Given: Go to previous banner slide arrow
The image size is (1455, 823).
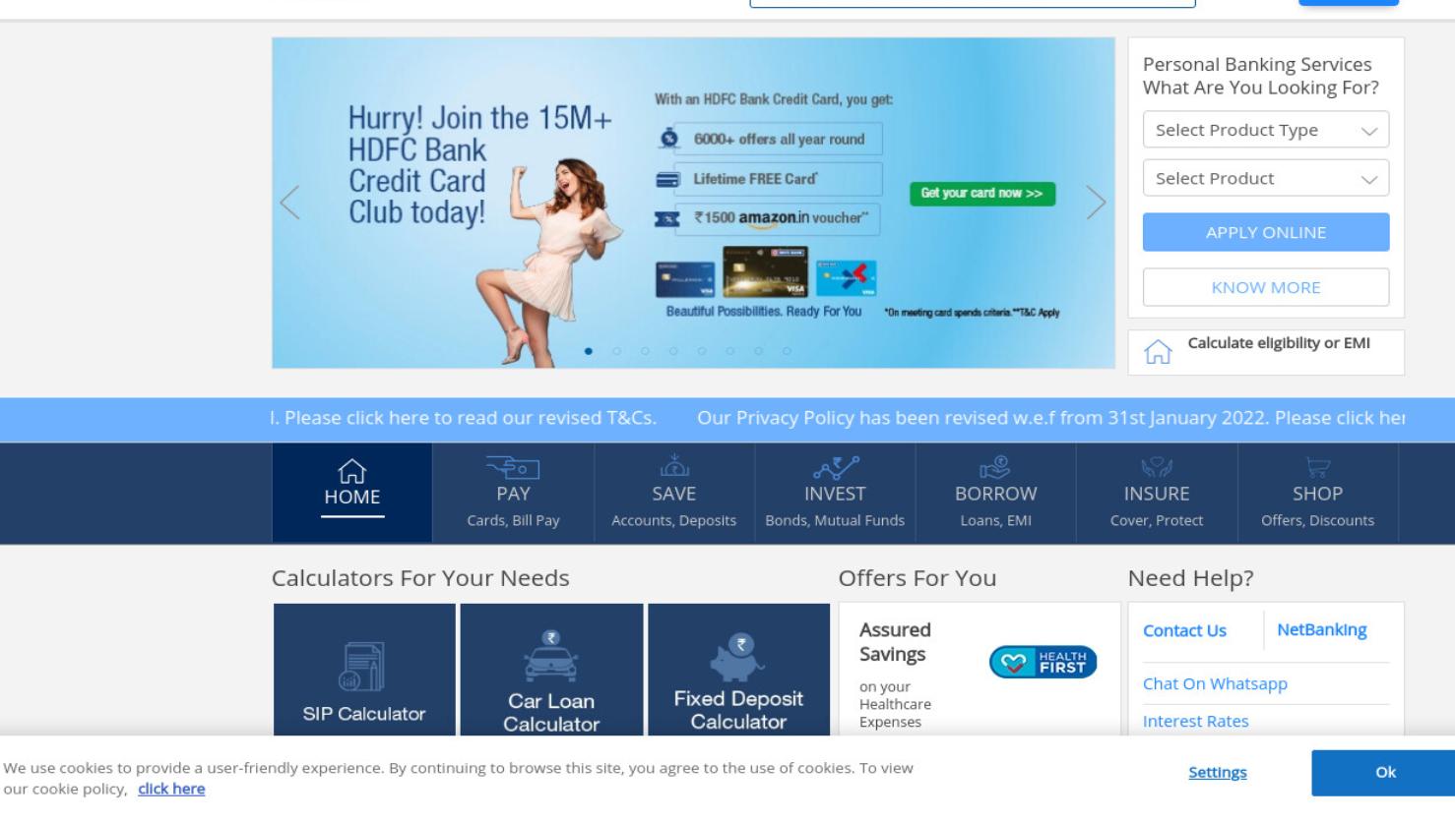Looking at the screenshot, I should coord(289,203).
